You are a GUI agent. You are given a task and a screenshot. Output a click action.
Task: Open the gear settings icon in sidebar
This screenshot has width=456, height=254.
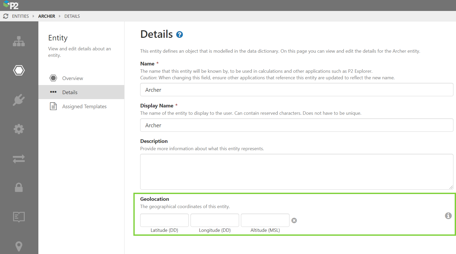19,129
